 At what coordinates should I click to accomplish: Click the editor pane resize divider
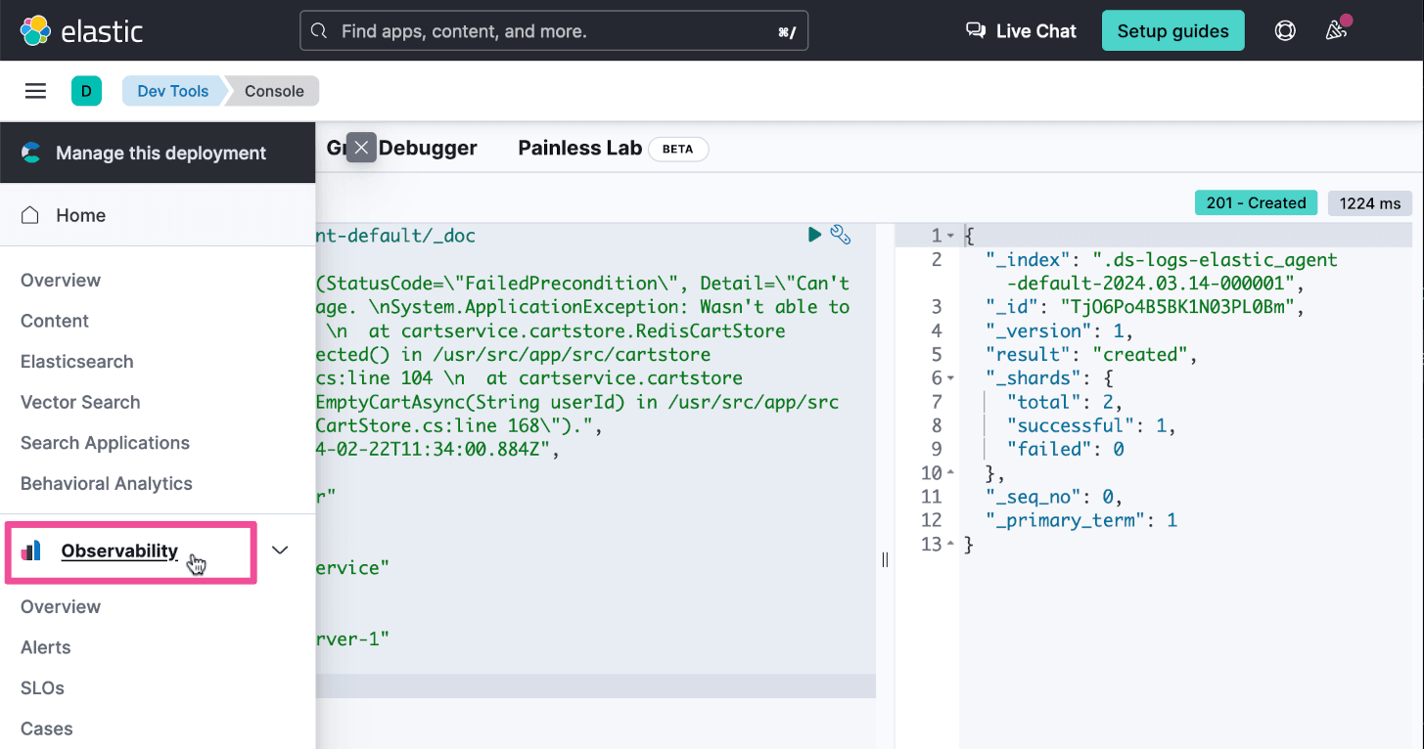coord(885,559)
